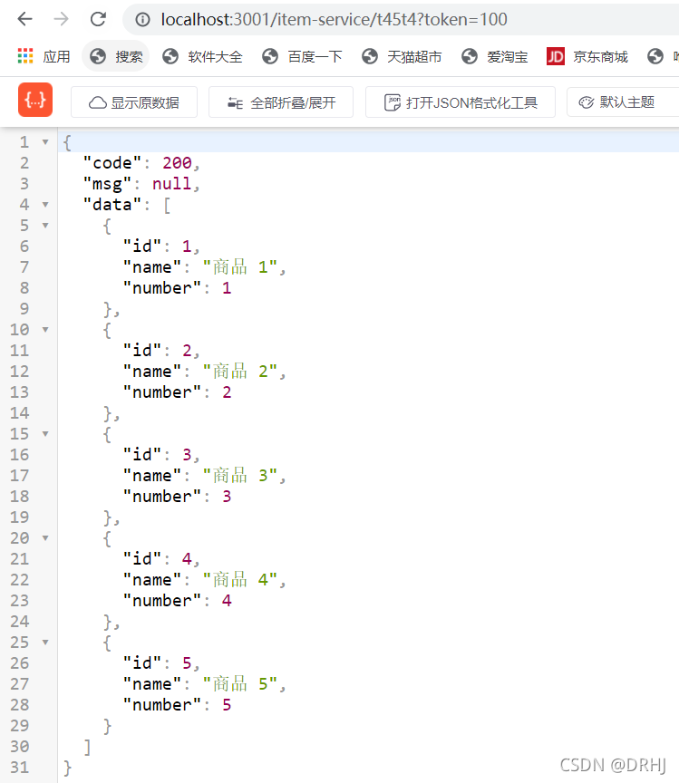Click the "code" key text

point(112,163)
